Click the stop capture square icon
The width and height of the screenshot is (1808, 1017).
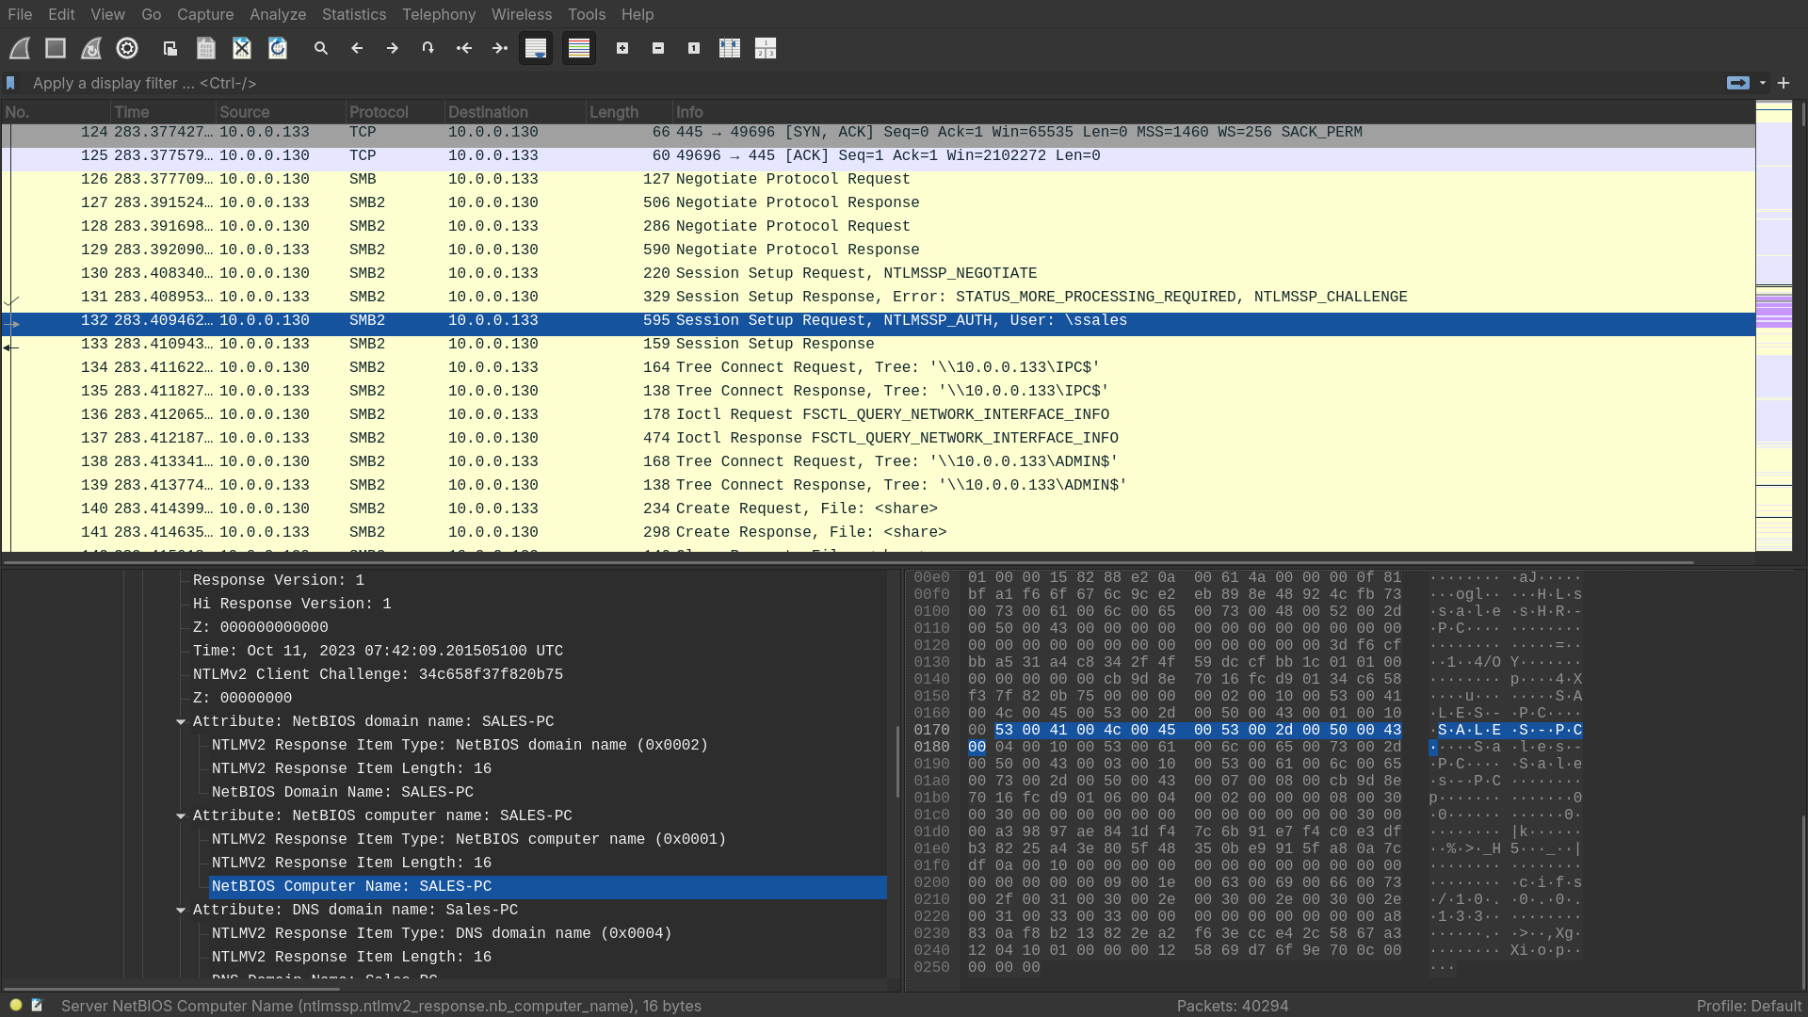pyautogui.click(x=56, y=48)
